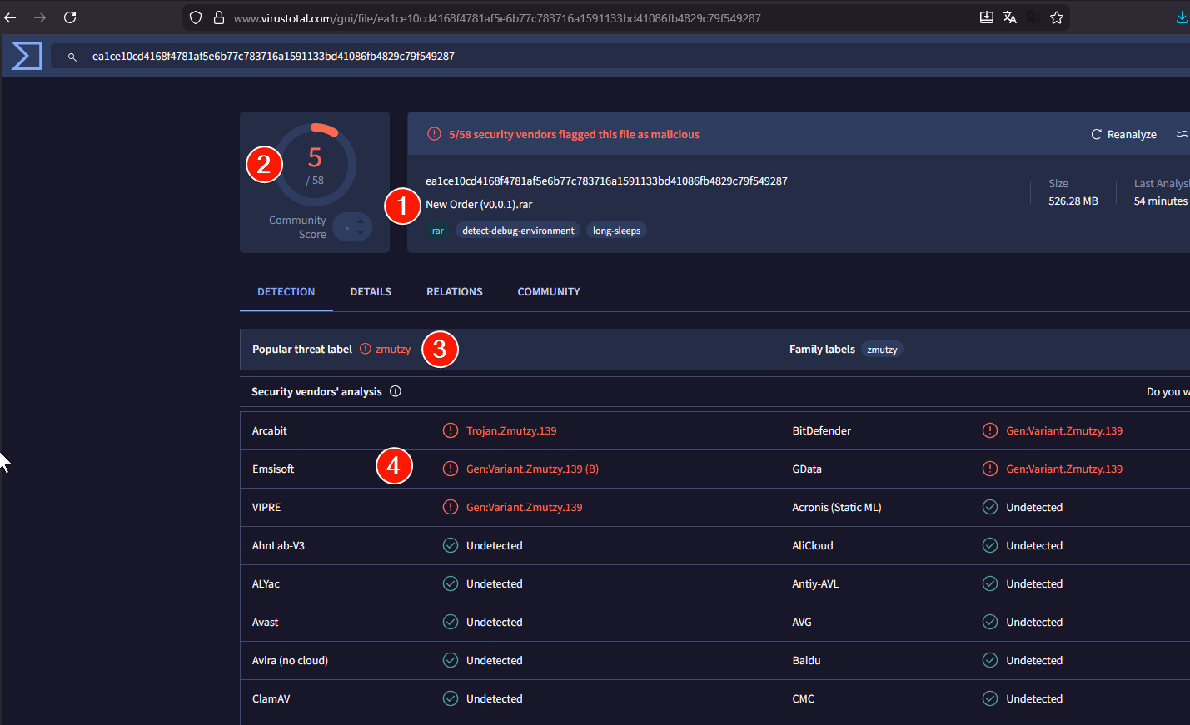This screenshot has height=725, width=1190.
Task: Click the long-sleeps tag
Action: point(616,231)
